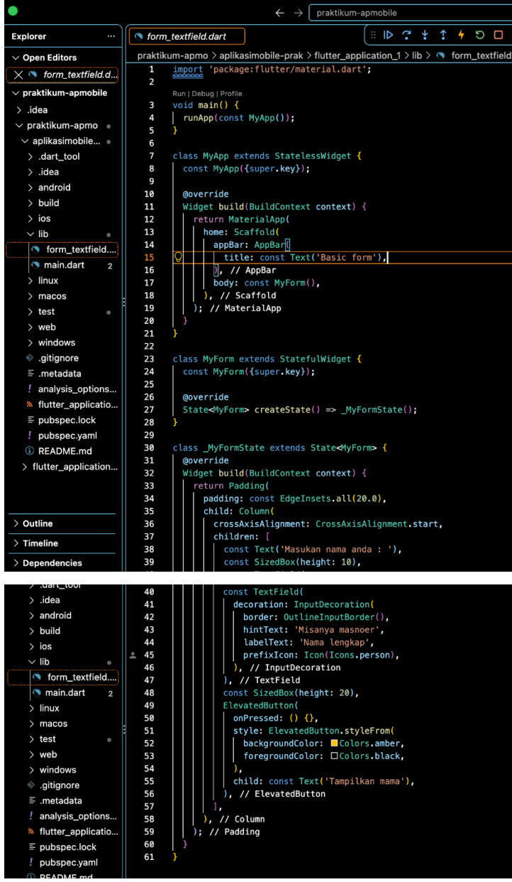Go back with the left arrow
Image resolution: width=512 pixels, height=882 pixels.
(279, 13)
